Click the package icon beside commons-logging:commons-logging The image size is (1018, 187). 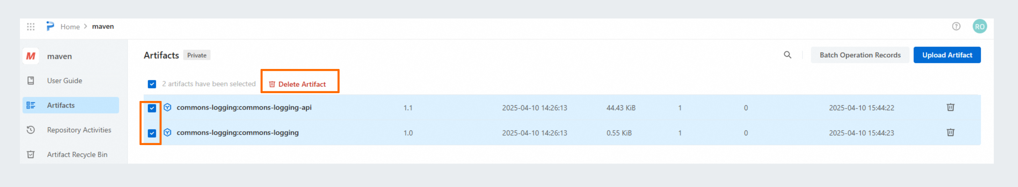click(168, 133)
